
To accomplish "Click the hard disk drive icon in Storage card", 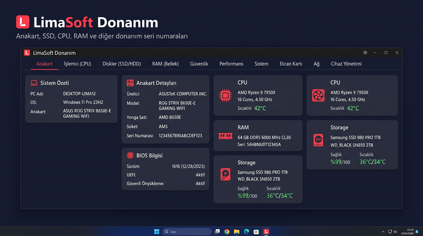I will tap(225, 174).
